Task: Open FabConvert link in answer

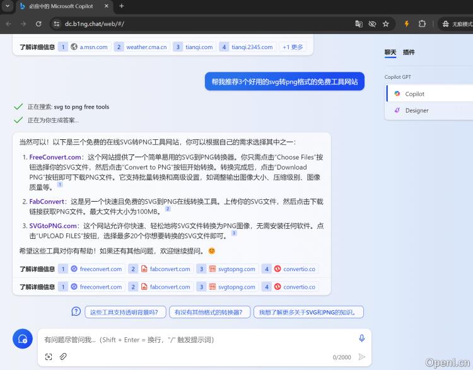Action: click(x=47, y=202)
